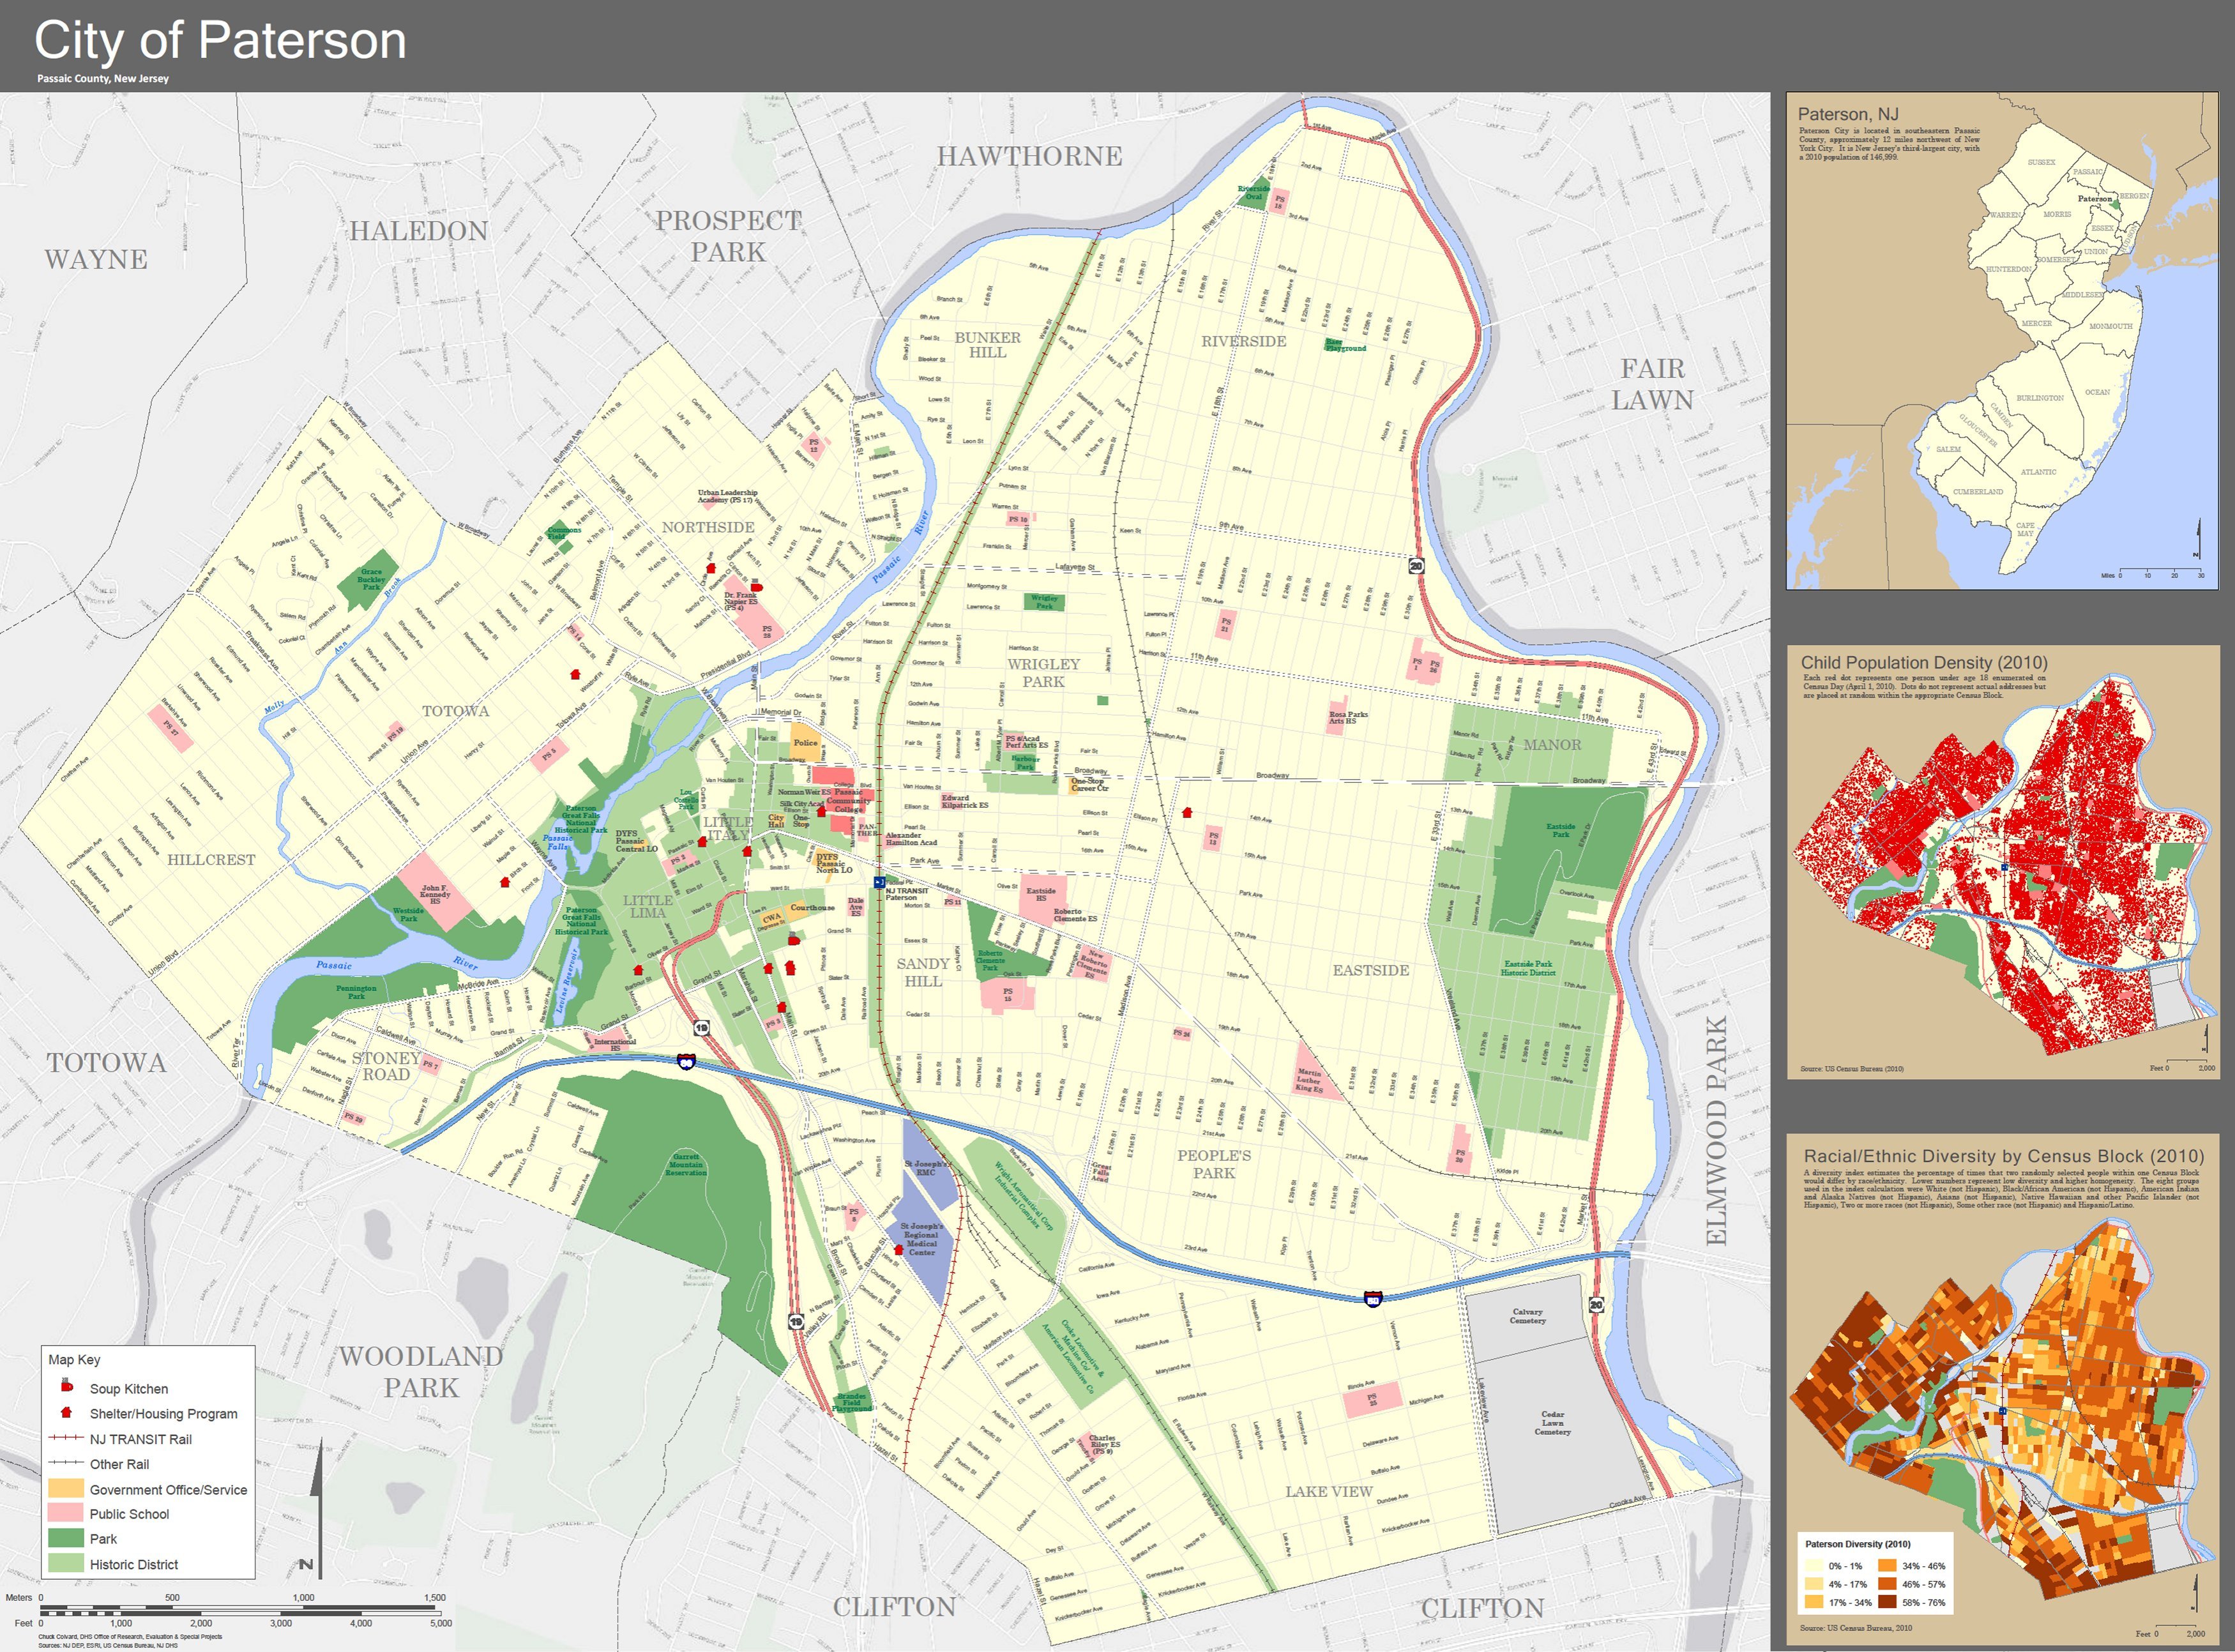Click the St Joseph's Regional Medical Center label
Viewport: 2235px width, 1652px height.
[x=921, y=1239]
